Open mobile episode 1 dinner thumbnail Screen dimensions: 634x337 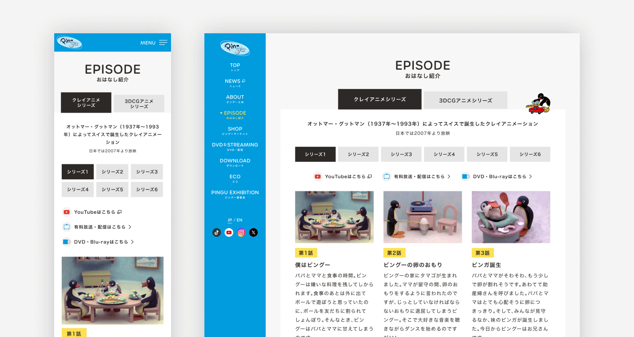113,290
